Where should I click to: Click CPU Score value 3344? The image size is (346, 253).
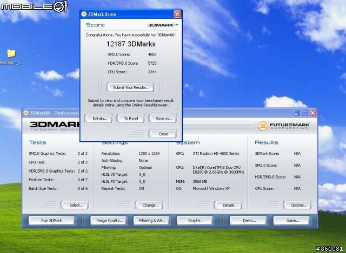click(152, 72)
